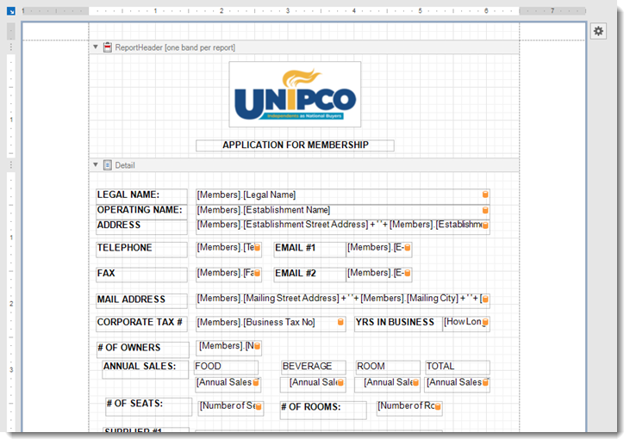Click binding icon on Establishment Name field
This screenshot has height=445, width=630.
pos(485,211)
